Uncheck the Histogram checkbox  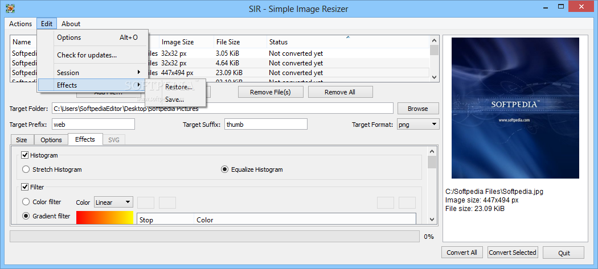(25, 155)
